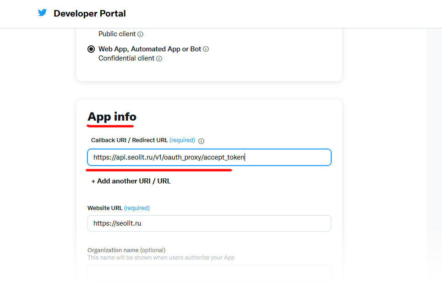Image resolution: width=442 pixels, height=282 pixels.
Task: Open info icon beside Web App, Automated App or Bot
Action: click(x=206, y=49)
